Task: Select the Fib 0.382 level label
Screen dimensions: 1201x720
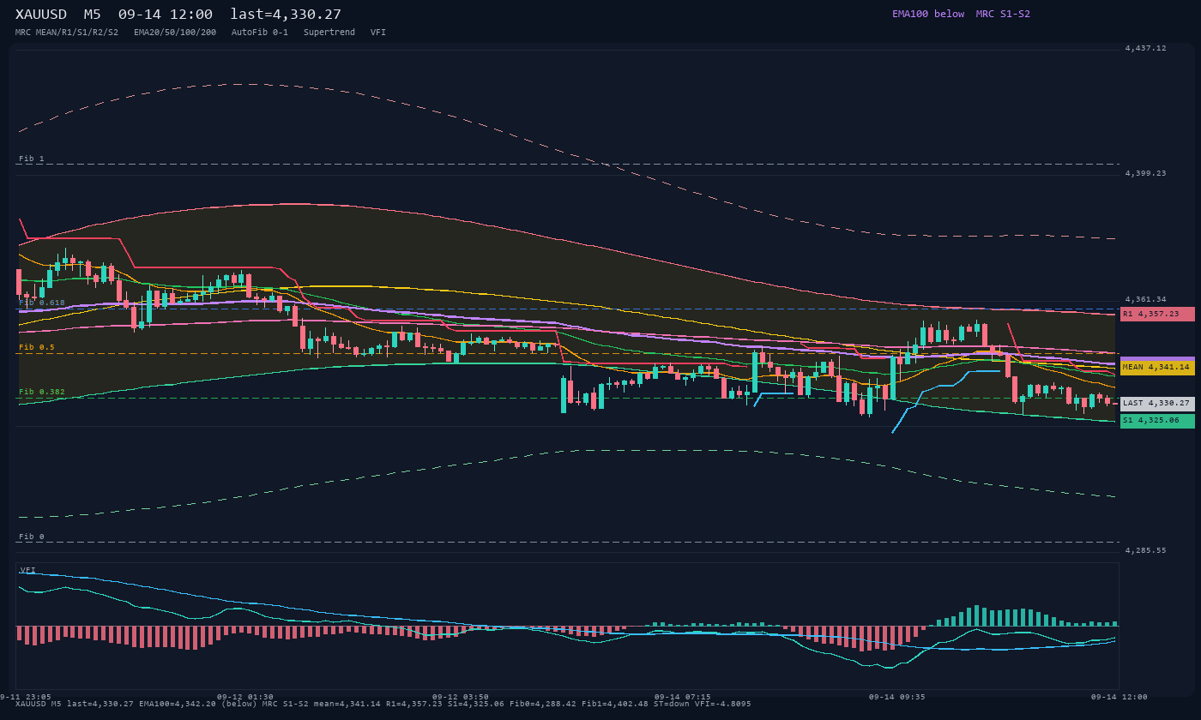Action: pyautogui.click(x=42, y=392)
